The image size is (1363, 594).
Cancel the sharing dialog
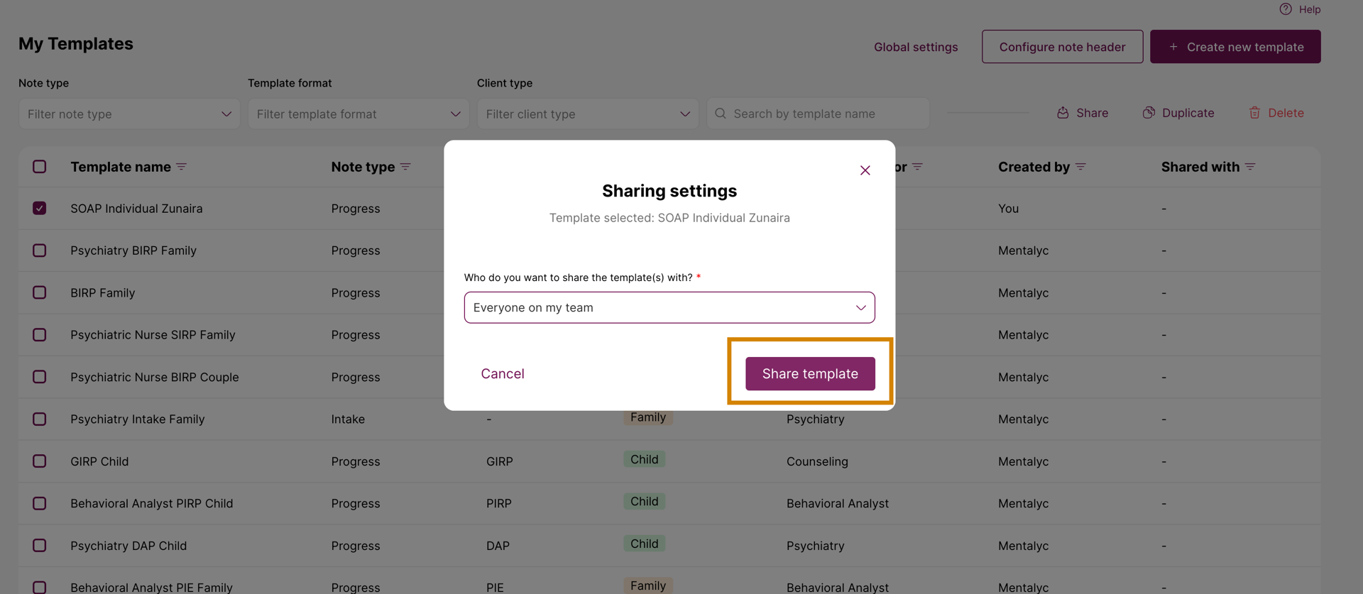click(x=503, y=373)
